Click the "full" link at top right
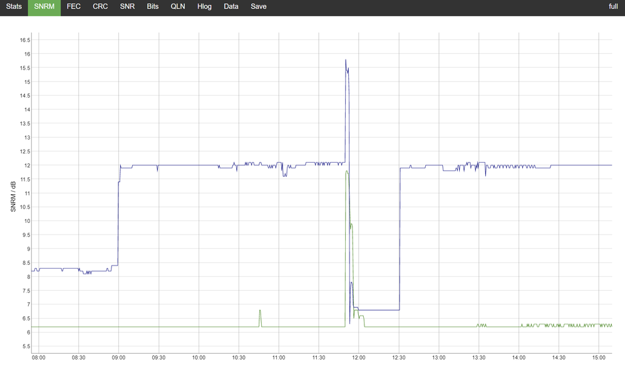 point(613,7)
